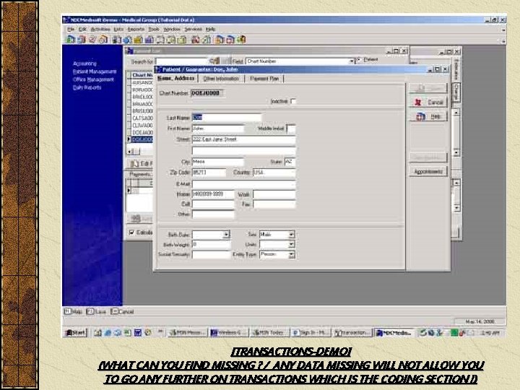Open the Edit menu

click(x=82, y=29)
